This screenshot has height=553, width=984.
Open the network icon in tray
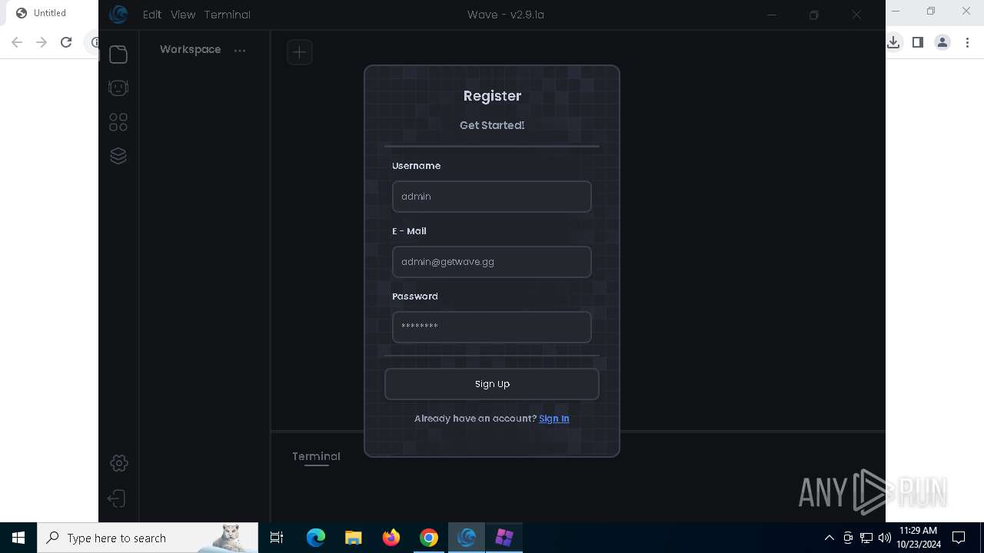866,538
